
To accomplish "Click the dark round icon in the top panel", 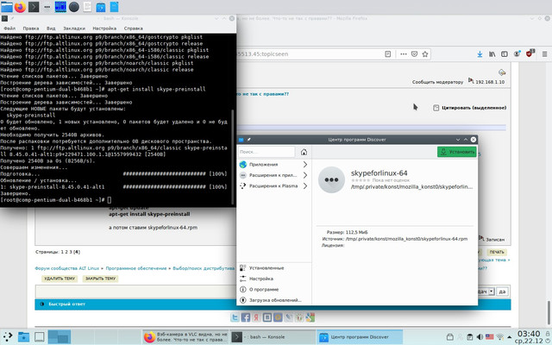I will (74, 7).
